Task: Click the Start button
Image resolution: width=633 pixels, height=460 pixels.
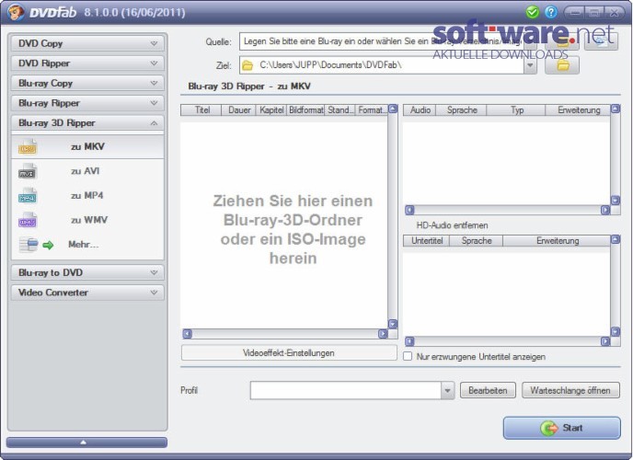Action: pos(561,428)
